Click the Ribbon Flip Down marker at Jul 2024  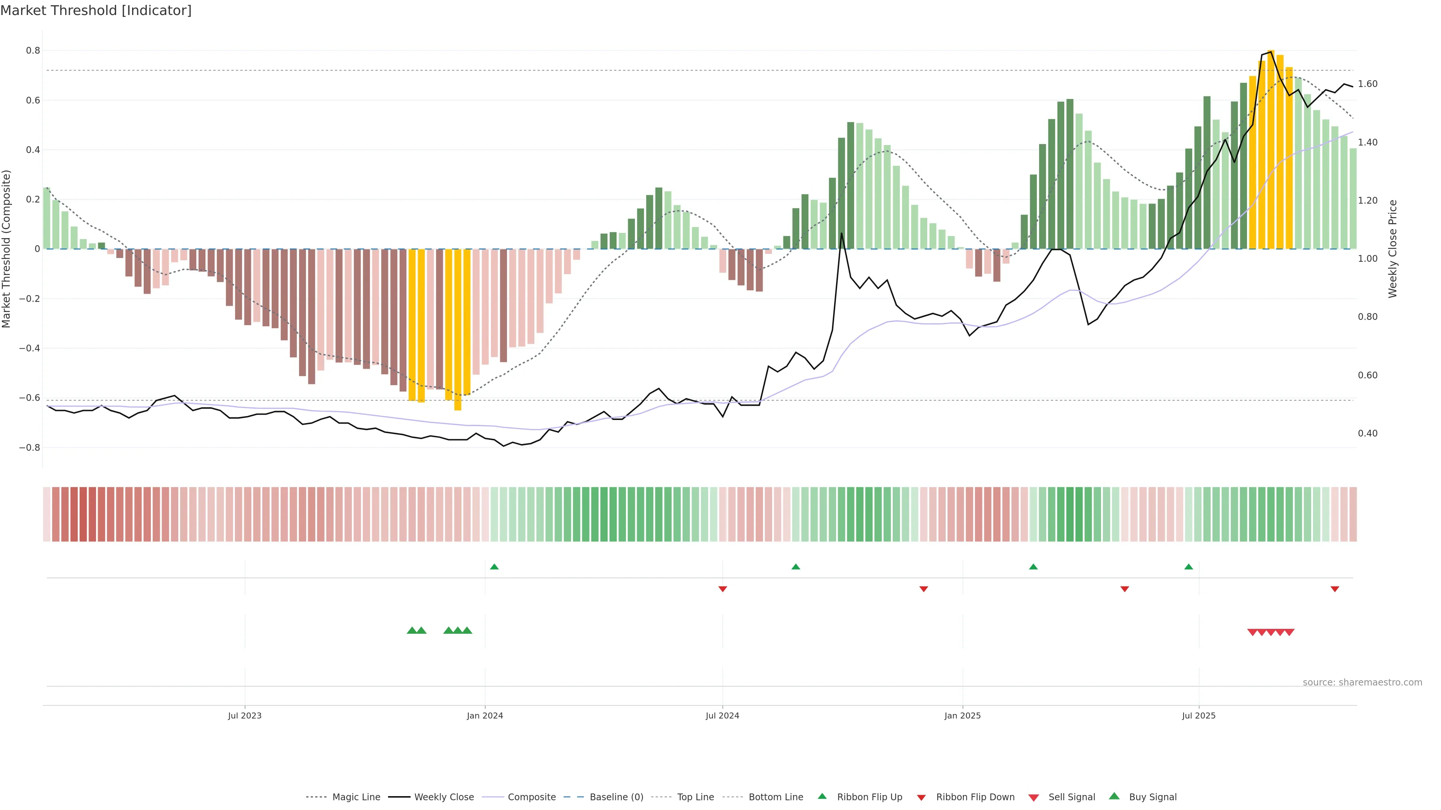coord(722,589)
